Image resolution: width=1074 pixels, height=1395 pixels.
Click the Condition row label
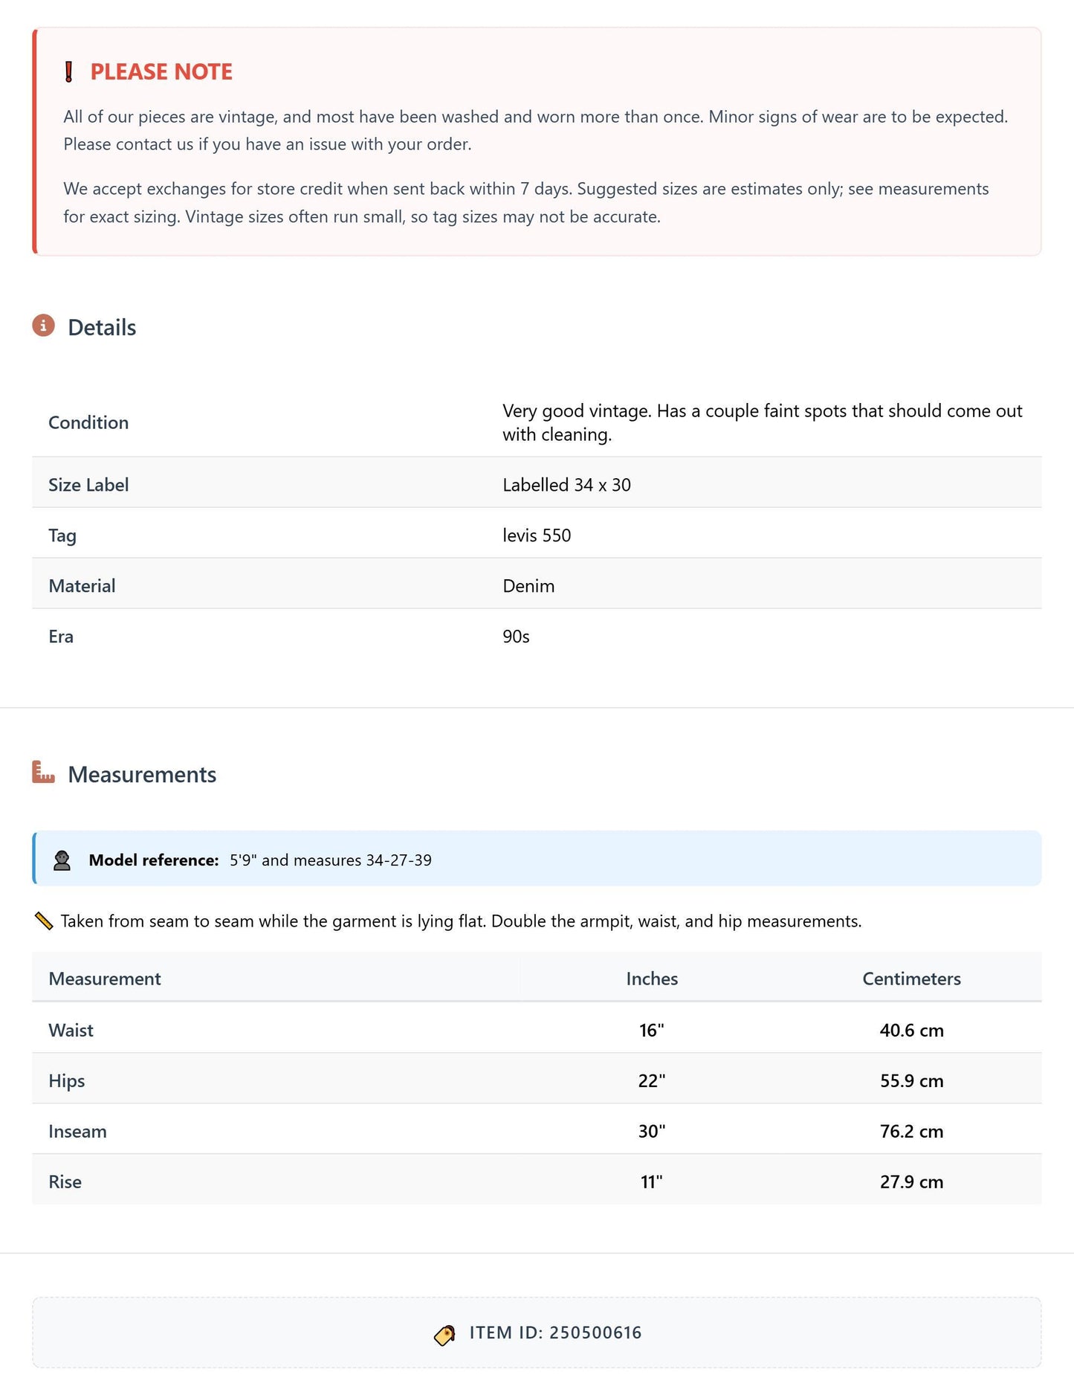pyautogui.click(x=88, y=422)
